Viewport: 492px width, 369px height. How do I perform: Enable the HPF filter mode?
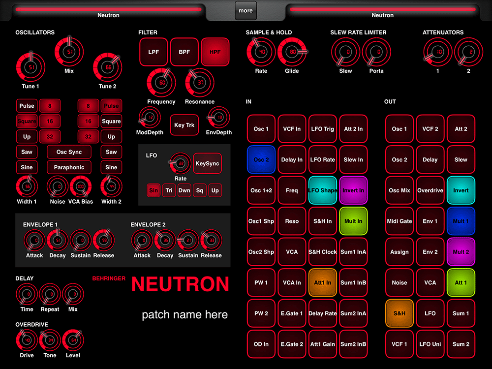(215, 52)
